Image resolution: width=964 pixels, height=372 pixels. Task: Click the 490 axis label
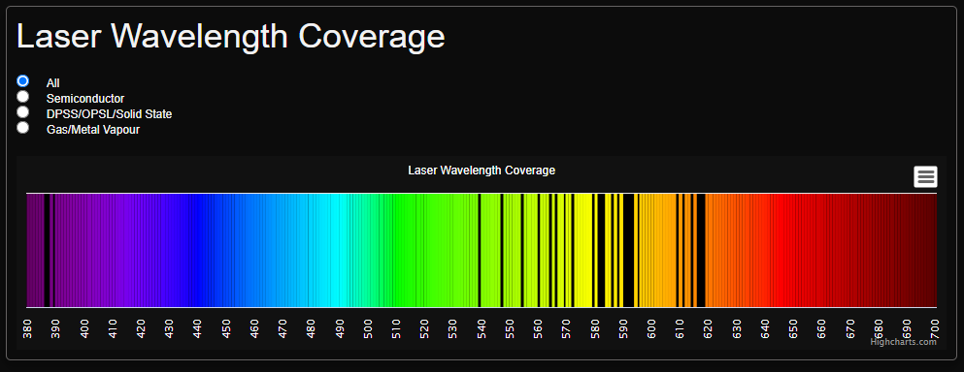tap(340, 329)
